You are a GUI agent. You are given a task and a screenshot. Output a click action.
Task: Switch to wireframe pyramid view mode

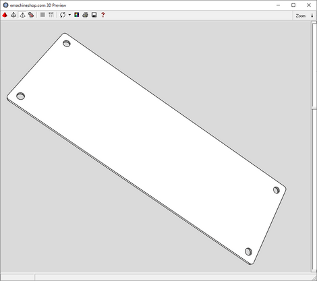[13, 15]
